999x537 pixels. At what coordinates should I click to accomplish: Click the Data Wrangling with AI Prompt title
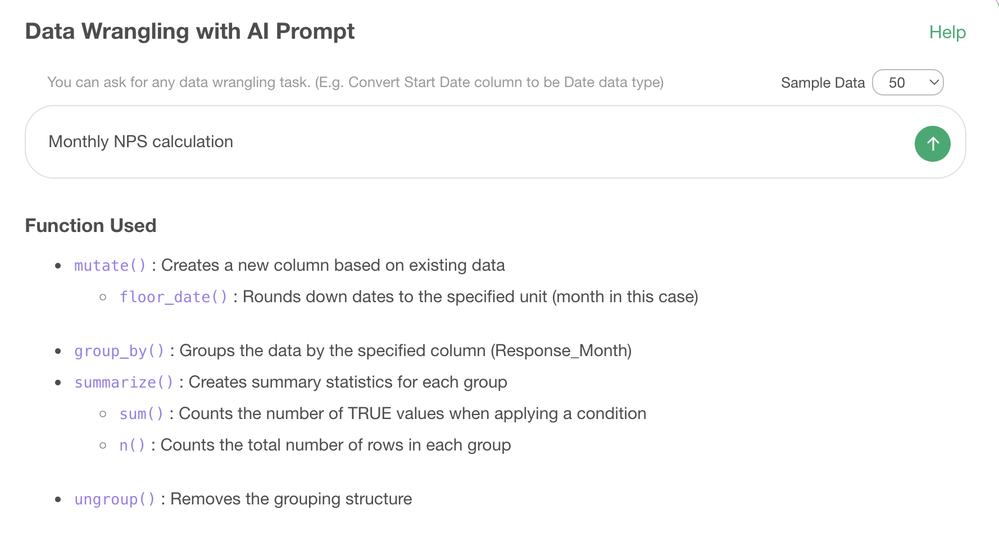pos(190,31)
